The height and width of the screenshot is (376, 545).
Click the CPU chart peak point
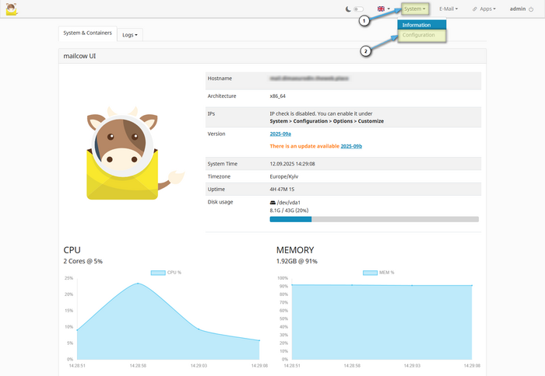coord(138,284)
